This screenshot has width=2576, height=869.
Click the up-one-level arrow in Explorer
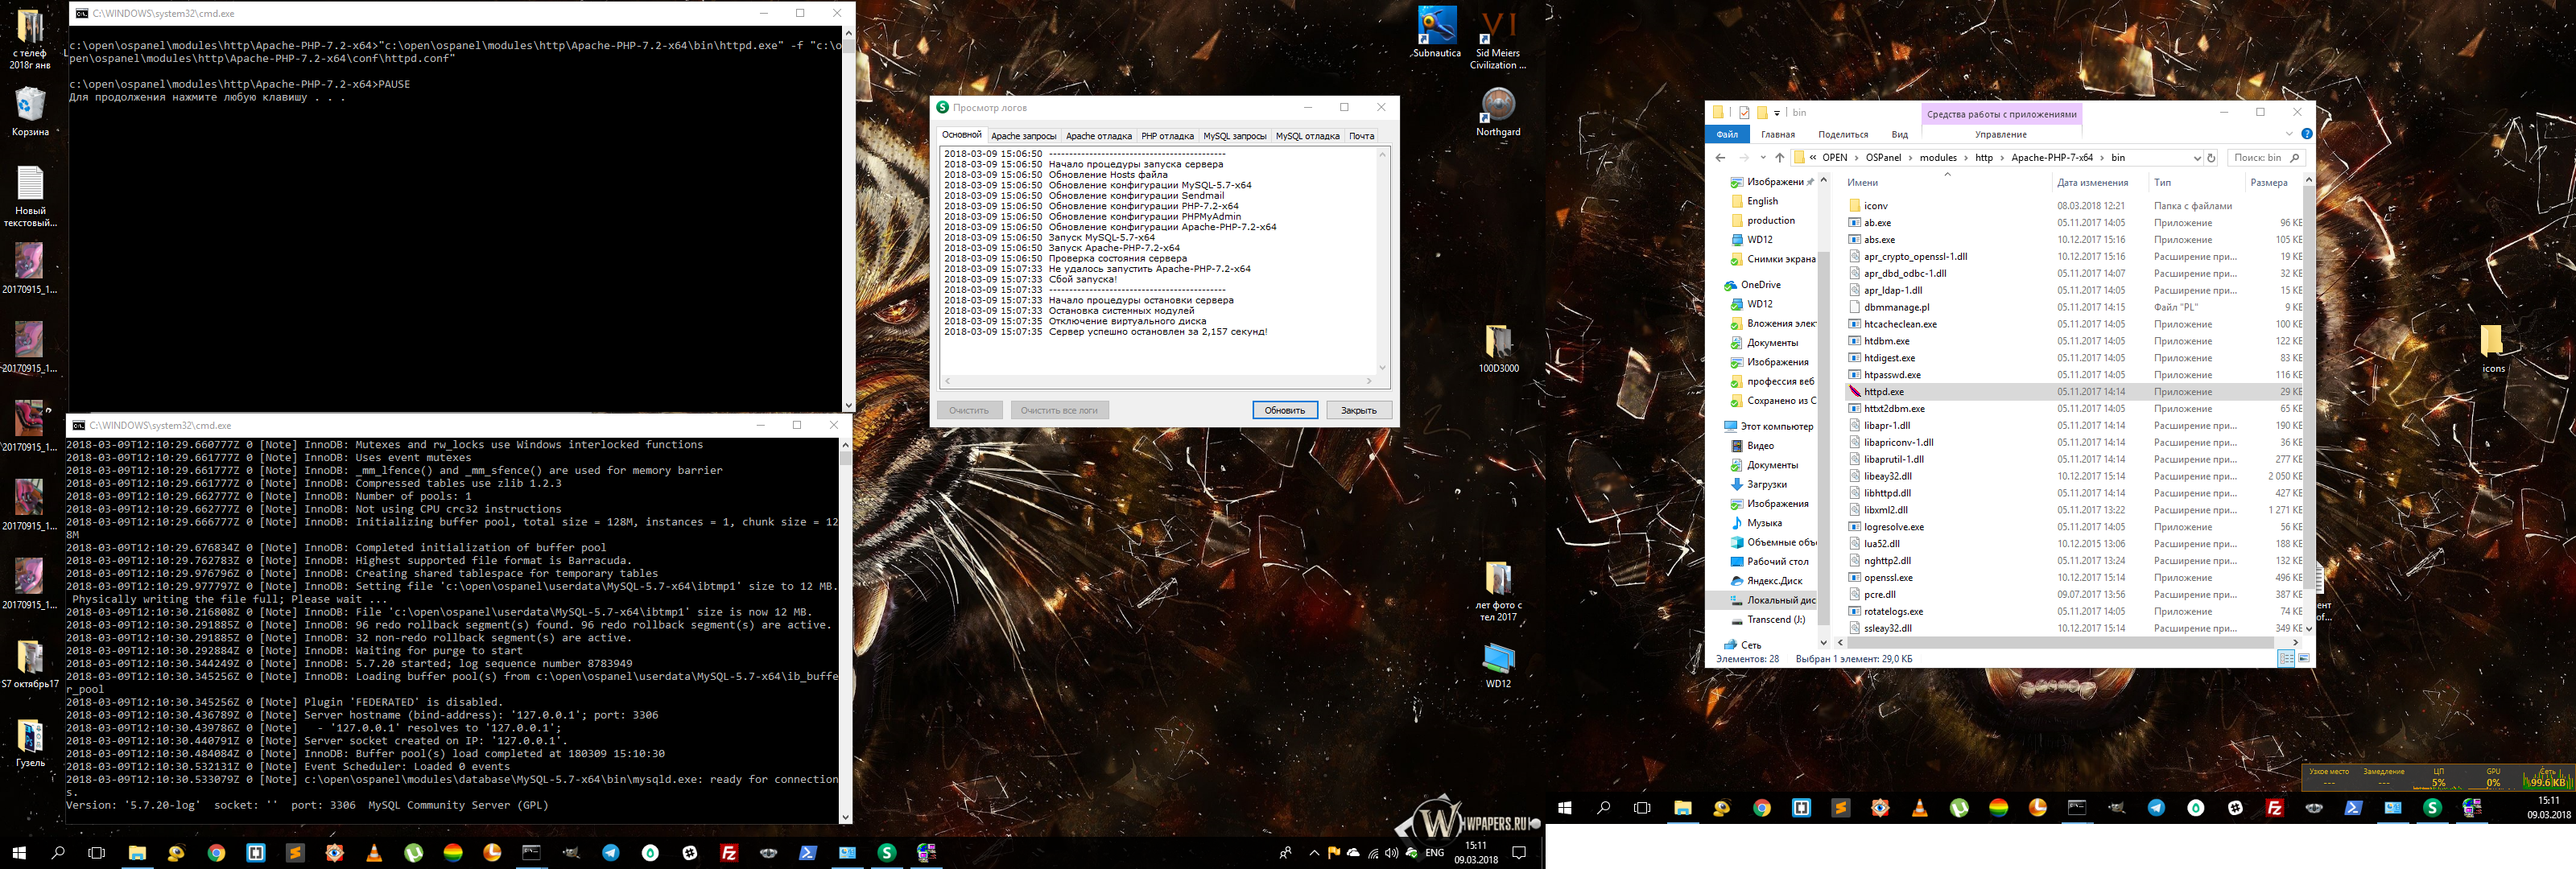pyautogui.click(x=1779, y=158)
